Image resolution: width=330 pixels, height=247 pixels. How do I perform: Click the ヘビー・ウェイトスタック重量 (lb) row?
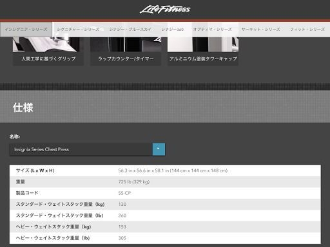point(165,238)
